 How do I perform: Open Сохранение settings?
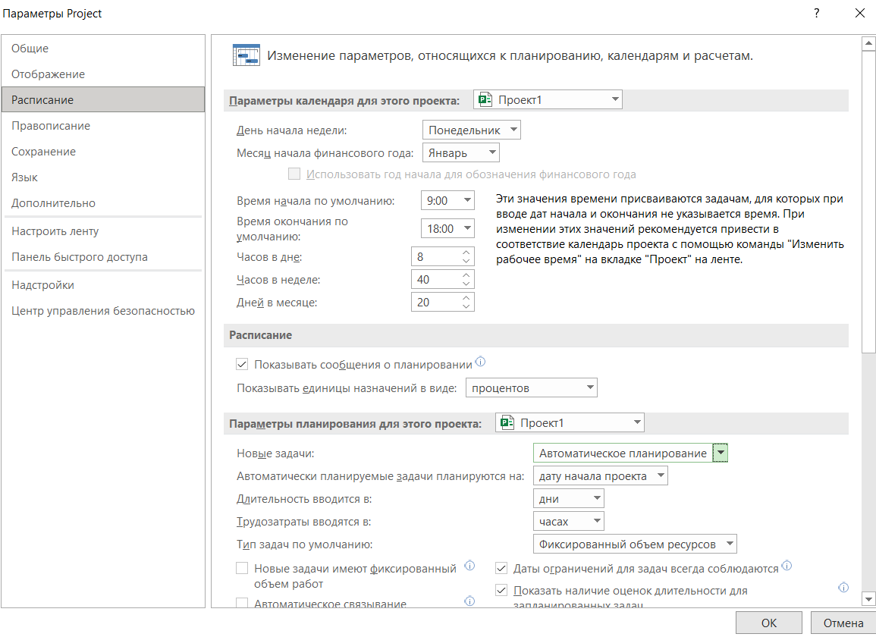tap(103, 152)
